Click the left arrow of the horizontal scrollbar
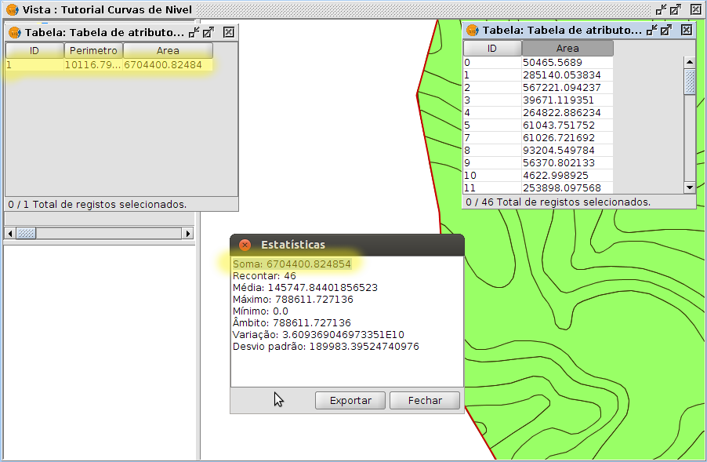Screen dimensions: 707x462 11,234
